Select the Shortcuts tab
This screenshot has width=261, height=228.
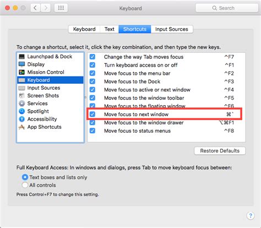pyautogui.click(x=135, y=29)
